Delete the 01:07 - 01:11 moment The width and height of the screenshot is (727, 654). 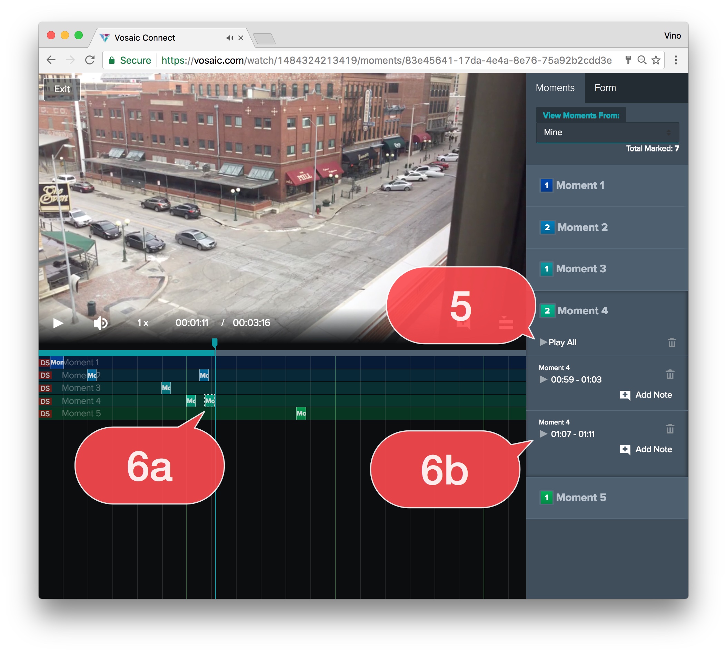[x=669, y=429]
